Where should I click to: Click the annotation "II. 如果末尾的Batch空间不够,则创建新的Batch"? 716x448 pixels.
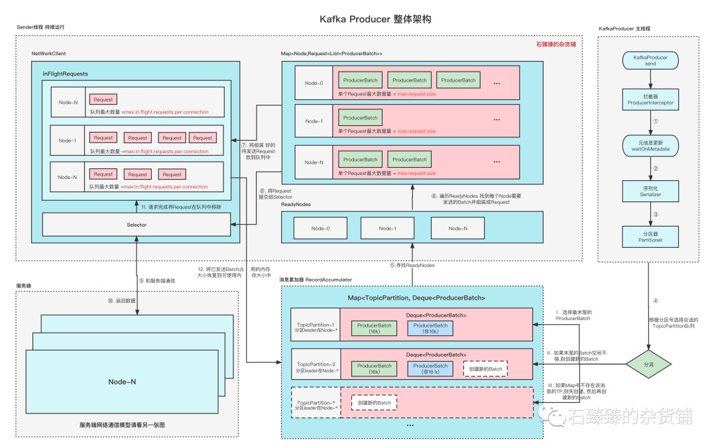577,356
